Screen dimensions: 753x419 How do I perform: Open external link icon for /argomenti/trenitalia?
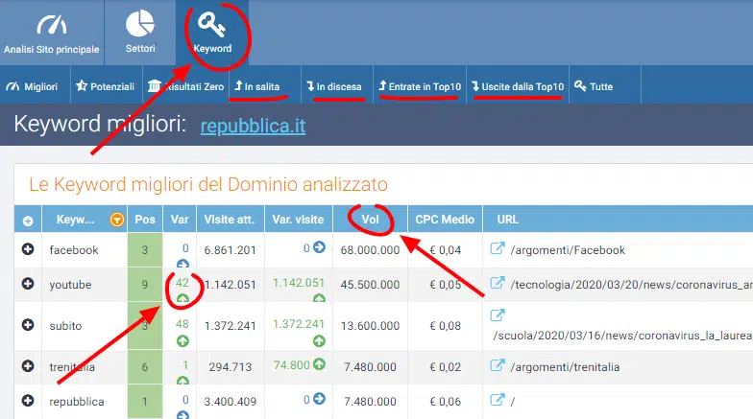(x=498, y=365)
